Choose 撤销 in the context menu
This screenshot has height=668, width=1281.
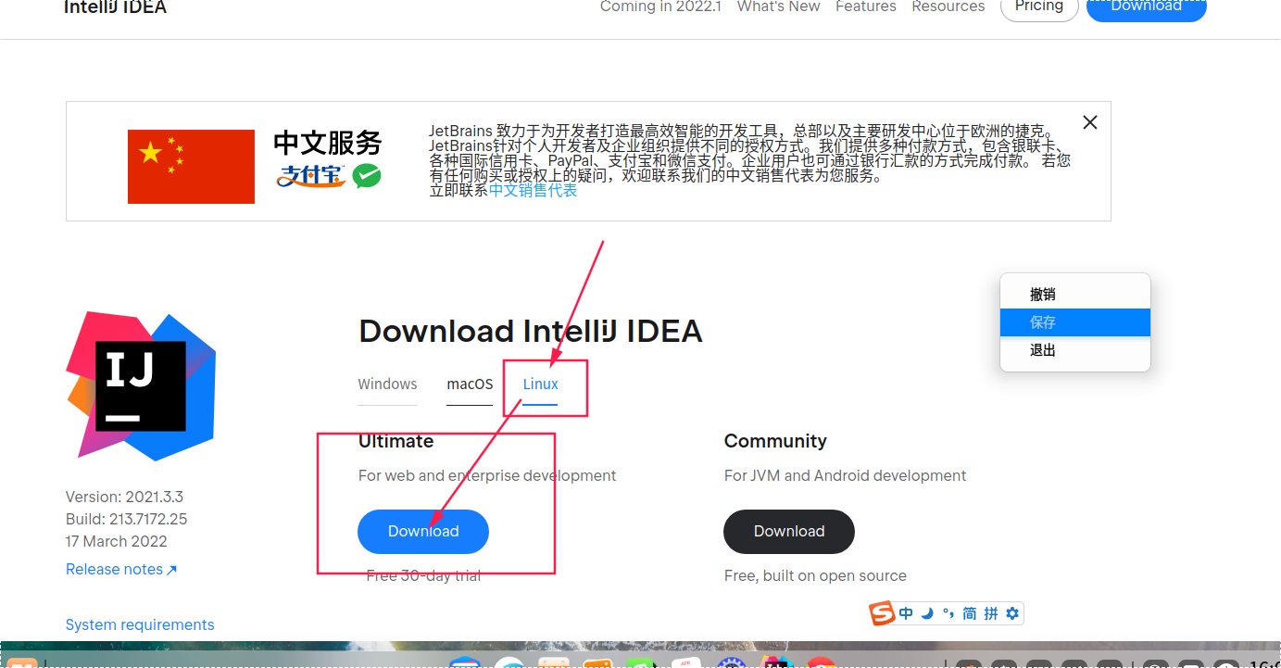[1075, 295]
